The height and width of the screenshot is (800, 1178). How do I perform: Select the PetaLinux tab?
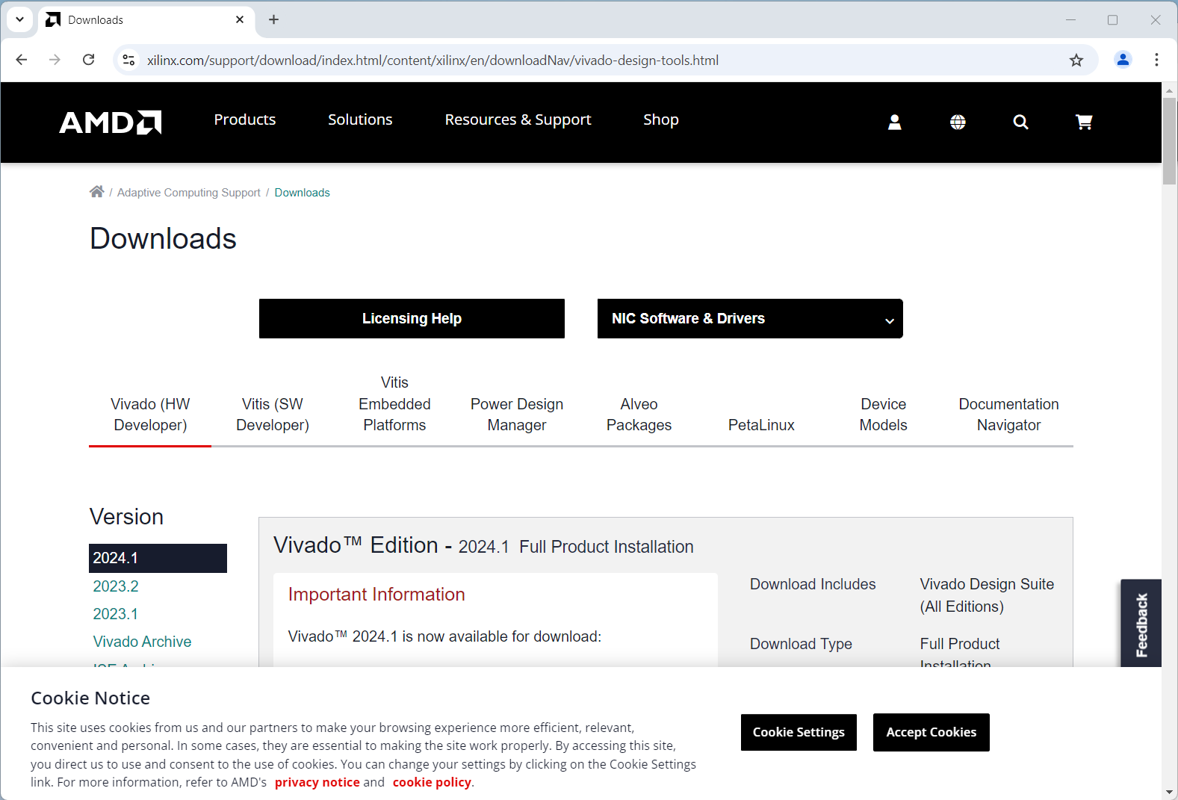tap(761, 425)
